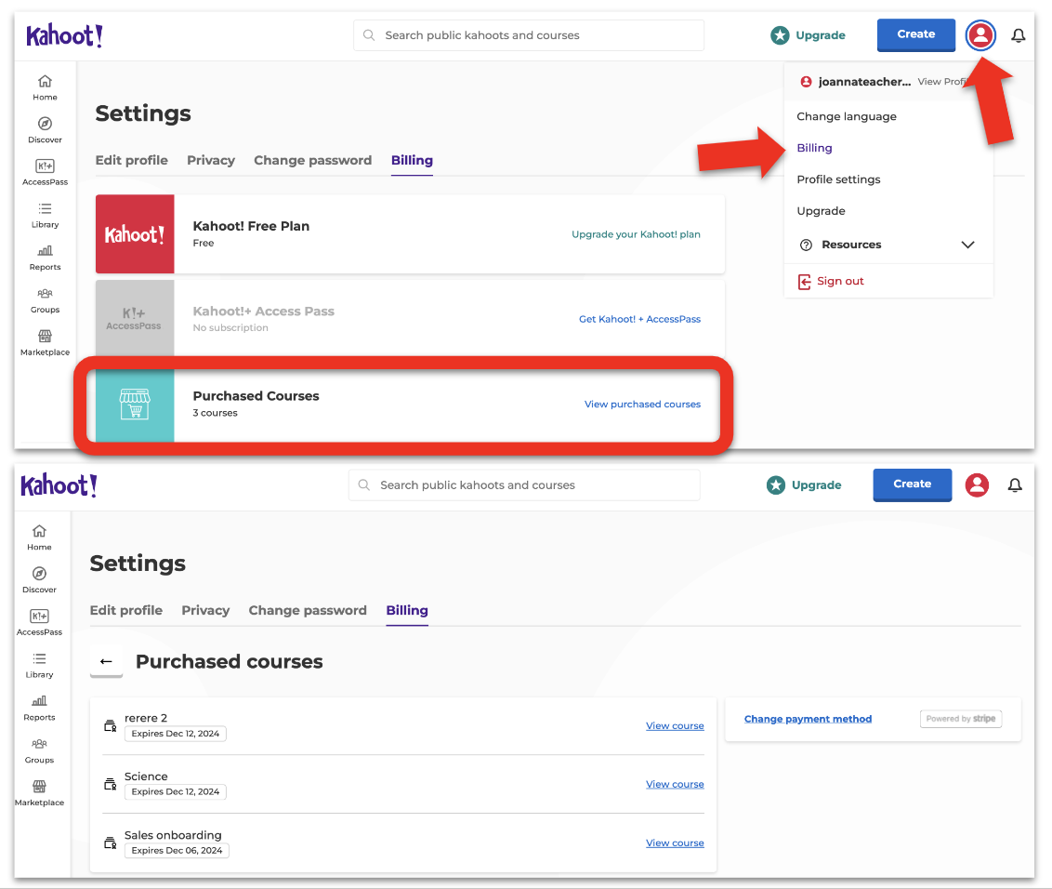Expand the Resources section chevron
Viewport: 1052px width, 889px height.
[967, 245]
